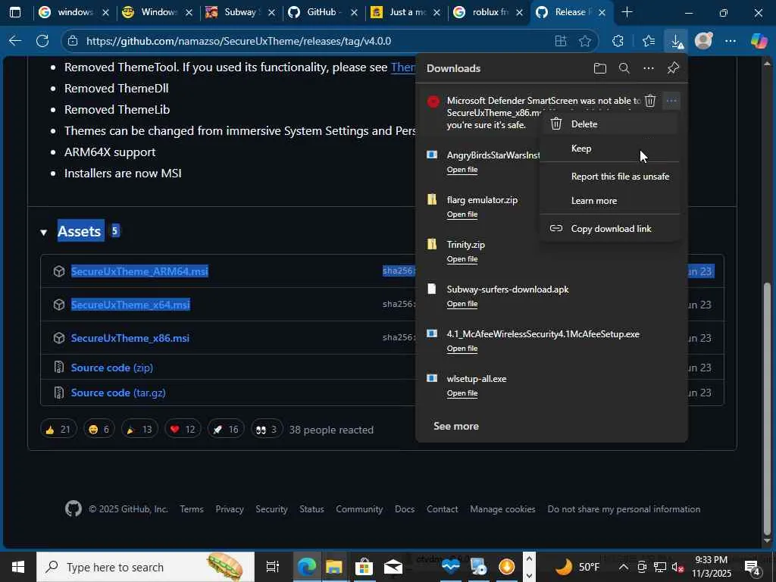The height and width of the screenshot is (582, 776).
Task: Show hidden system tray icons
Action: coord(623,567)
